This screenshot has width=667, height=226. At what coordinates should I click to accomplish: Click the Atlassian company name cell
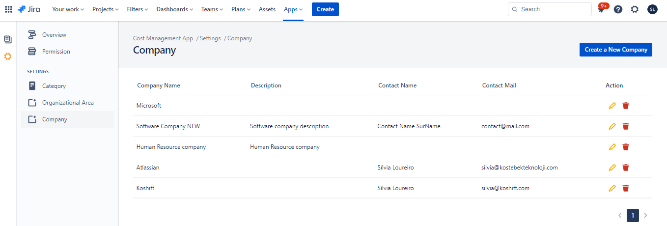[x=148, y=168]
